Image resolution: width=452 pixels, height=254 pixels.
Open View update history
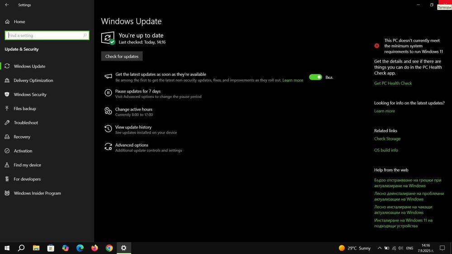tap(133, 127)
